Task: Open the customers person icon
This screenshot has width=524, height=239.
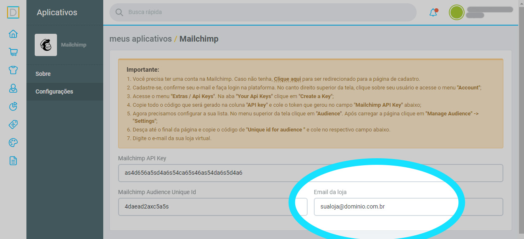Action: 13,88
